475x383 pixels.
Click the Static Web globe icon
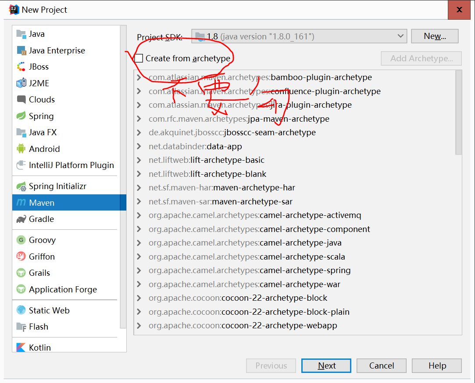pos(21,310)
